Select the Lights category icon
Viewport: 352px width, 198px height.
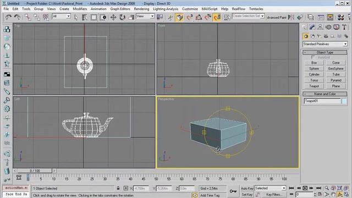pyautogui.click(x=319, y=36)
